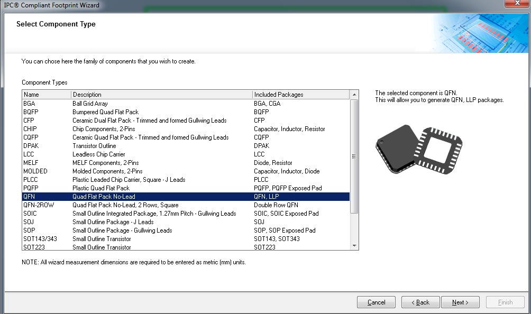Cancel the footprint wizard
Image resolution: width=531 pixels, height=314 pixels.
pyautogui.click(x=376, y=302)
